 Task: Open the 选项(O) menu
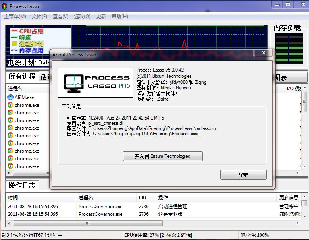pyautogui.click(x=82, y=17)
